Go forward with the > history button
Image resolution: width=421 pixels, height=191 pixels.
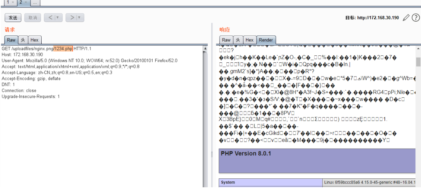[x=72, y=18]
